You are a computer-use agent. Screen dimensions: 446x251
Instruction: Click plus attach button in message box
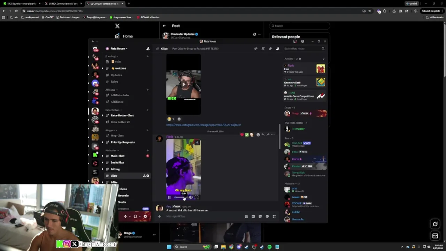pos(159,216)
